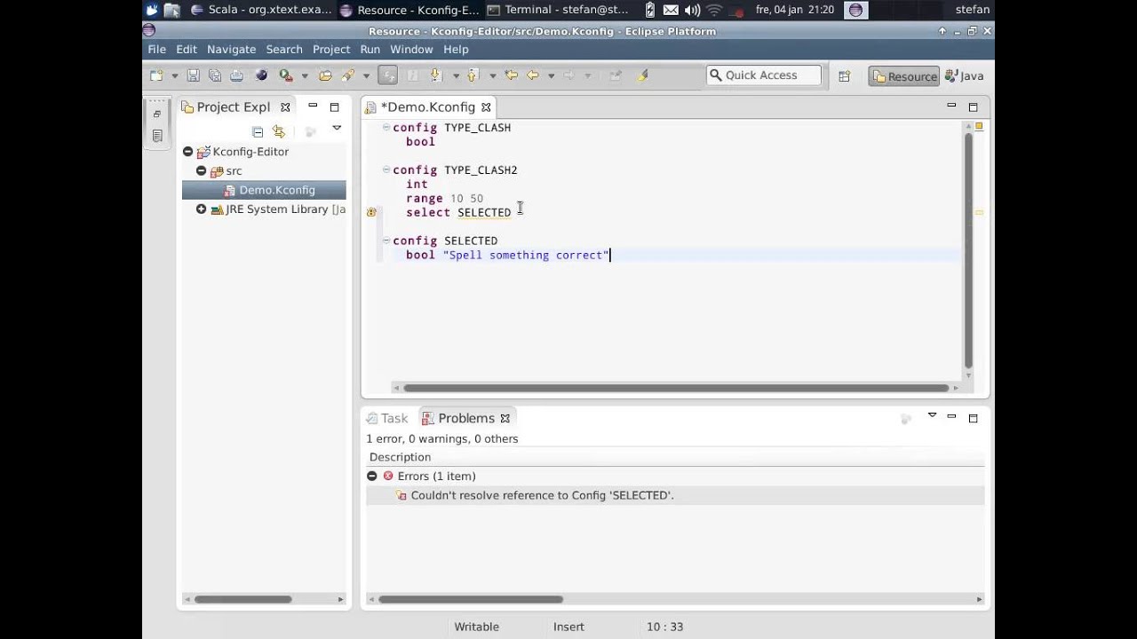Open the File menu

(157, 50)
